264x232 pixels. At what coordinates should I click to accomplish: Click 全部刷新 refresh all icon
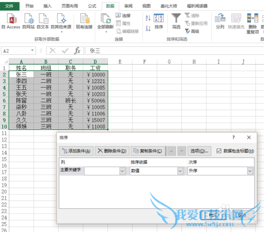[x=106, y=18]
